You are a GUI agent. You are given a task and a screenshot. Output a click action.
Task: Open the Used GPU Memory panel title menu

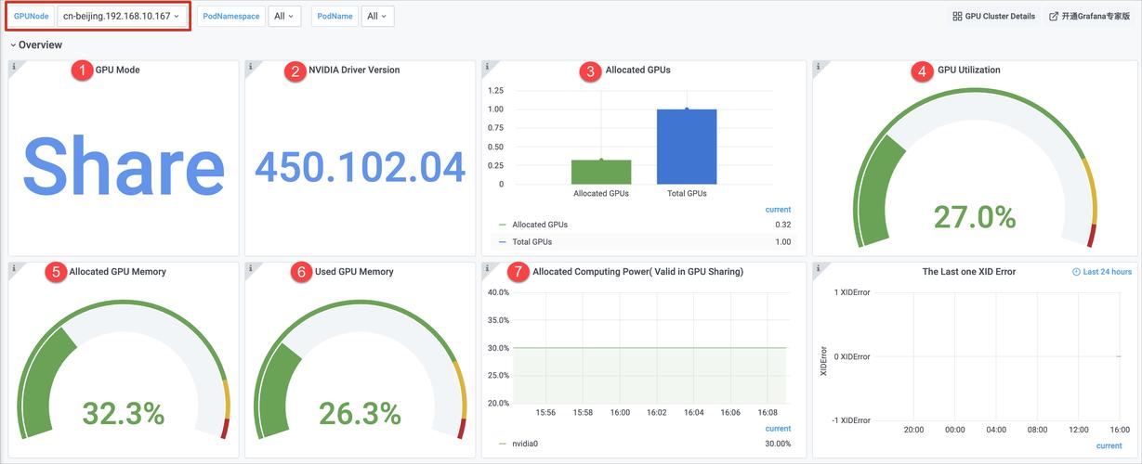(x=354, y=272)
